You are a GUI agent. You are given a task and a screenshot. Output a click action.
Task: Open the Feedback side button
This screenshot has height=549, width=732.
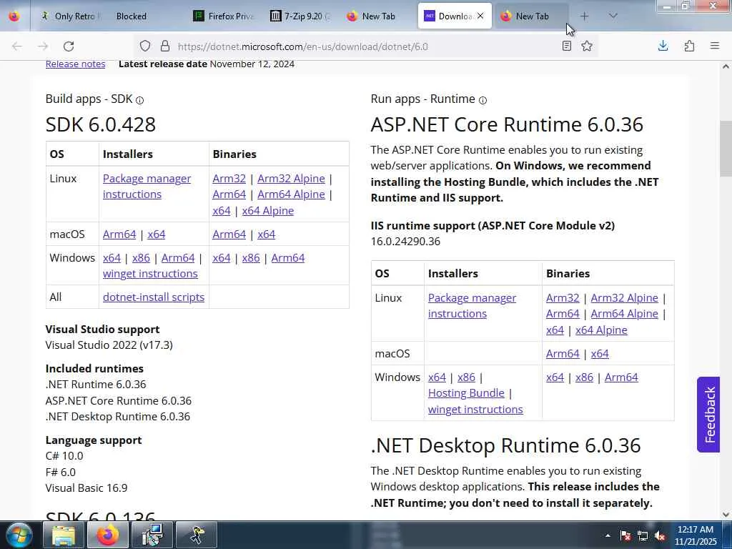tap(708, 414)
